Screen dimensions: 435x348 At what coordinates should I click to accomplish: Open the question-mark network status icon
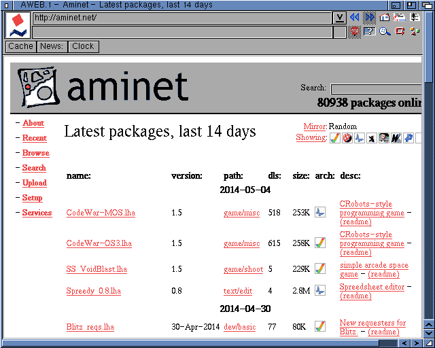[x=370, y=31]
